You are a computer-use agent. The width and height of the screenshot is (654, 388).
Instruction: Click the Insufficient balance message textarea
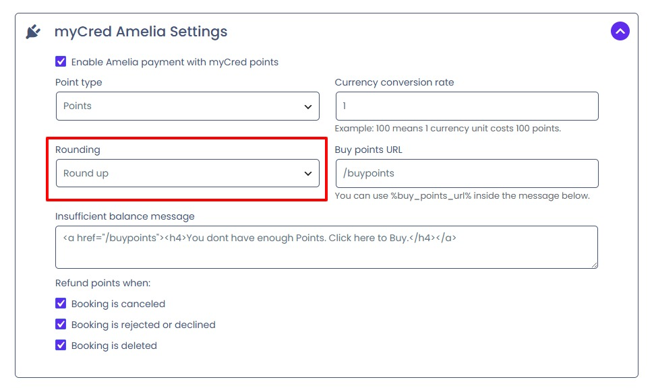click(326, 247)
